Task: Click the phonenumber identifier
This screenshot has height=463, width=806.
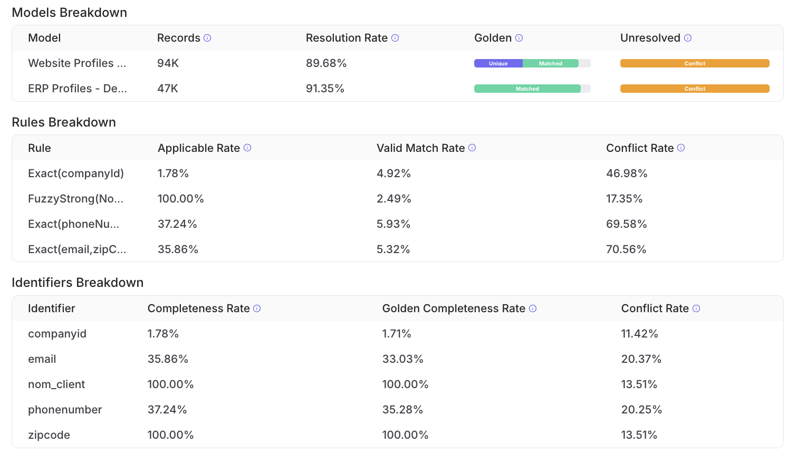Action: 65,410
